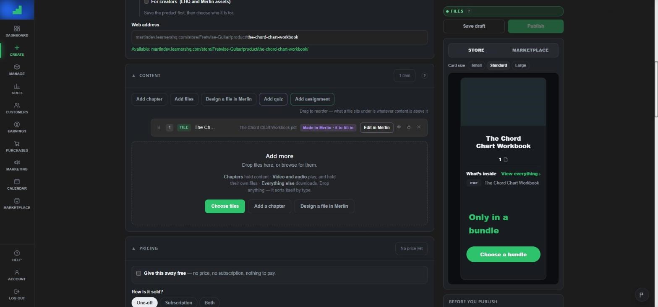Select Both selling option
This screenshot has width=658, height=307.
pyautogui.click(x=209, y=302)
